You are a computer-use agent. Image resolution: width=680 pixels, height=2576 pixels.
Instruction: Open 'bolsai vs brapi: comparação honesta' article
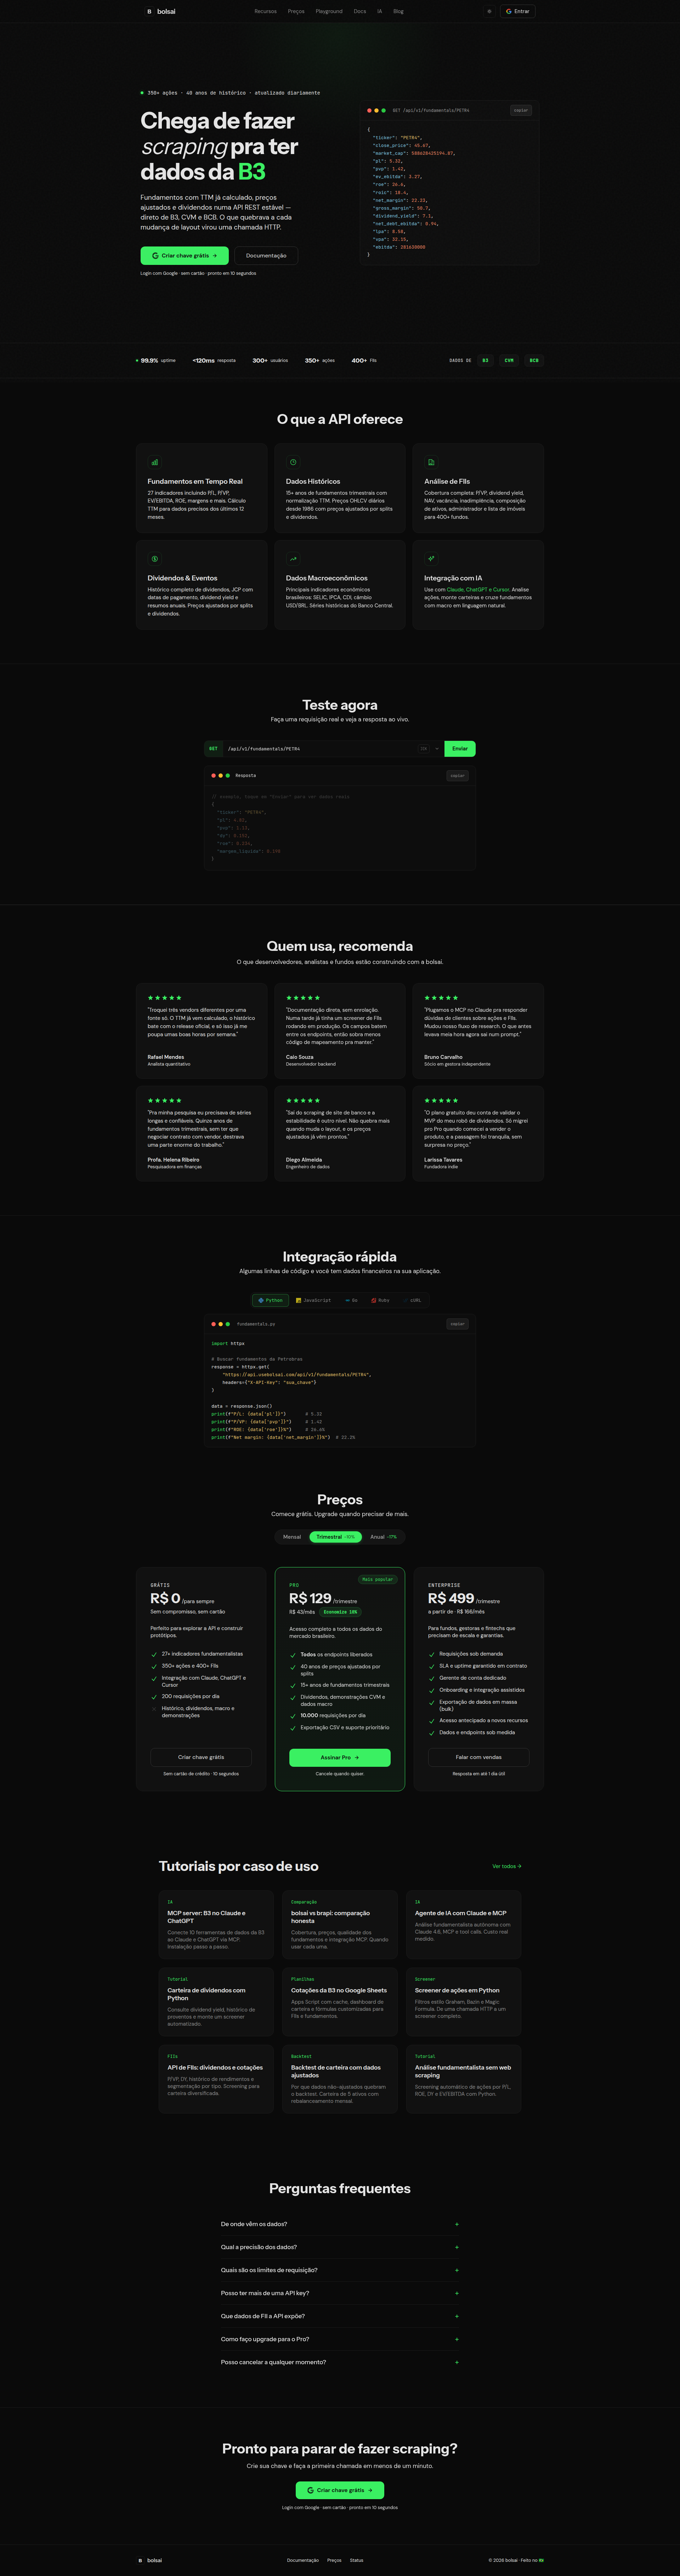point(340,1925)
